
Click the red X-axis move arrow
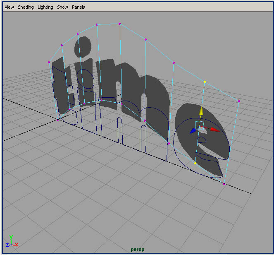[215, 130]
